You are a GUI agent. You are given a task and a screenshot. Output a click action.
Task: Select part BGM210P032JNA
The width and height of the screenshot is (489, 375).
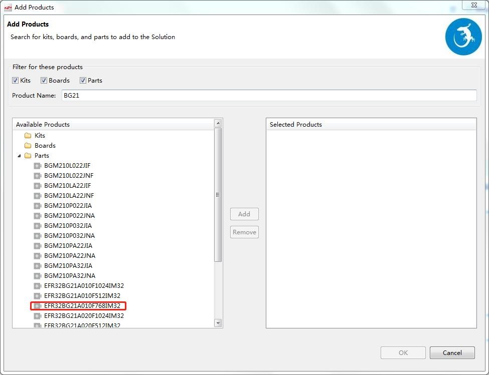tap(69, 236)
